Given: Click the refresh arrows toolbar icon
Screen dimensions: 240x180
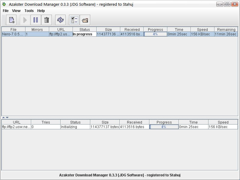Looking at the screenshot, I should pos(60,20).
